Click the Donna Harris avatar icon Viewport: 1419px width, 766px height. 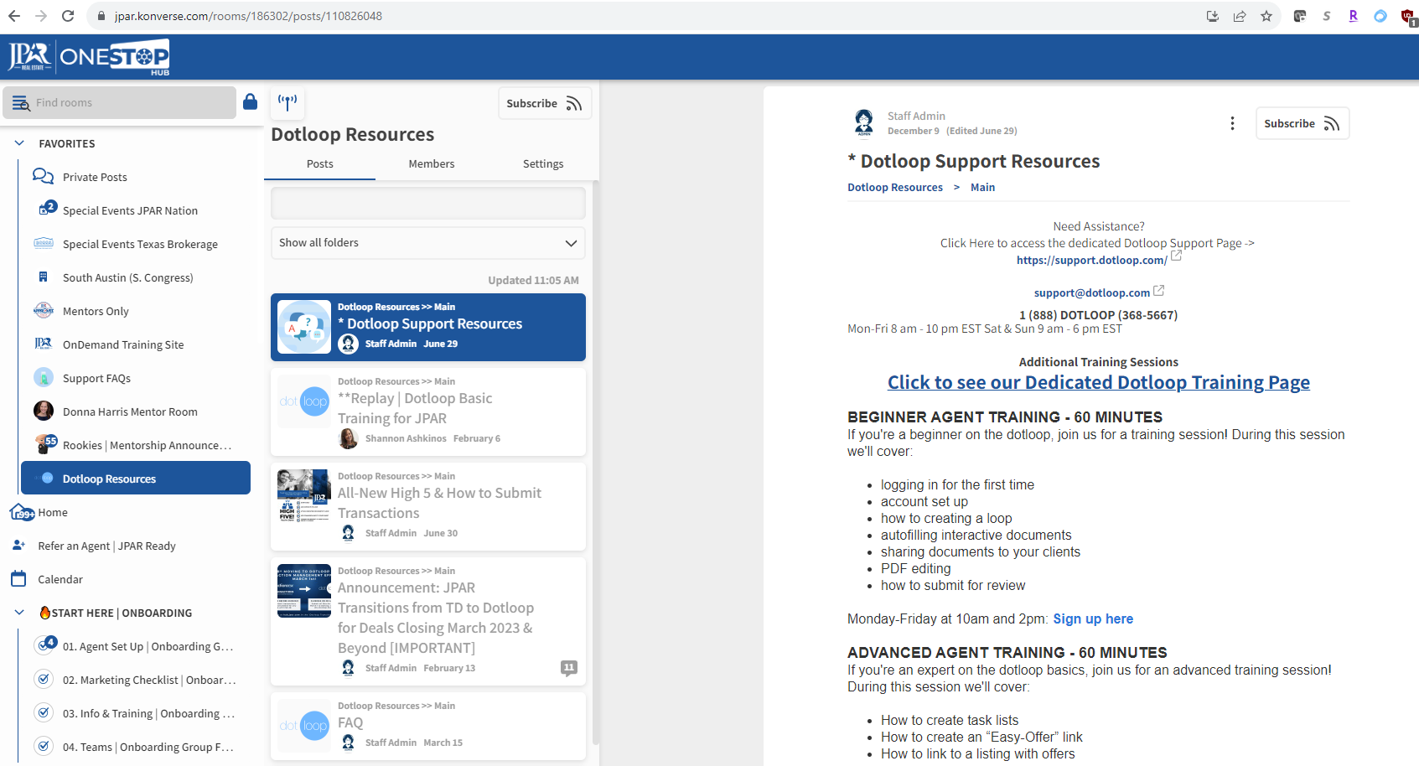tap(44, 411)
